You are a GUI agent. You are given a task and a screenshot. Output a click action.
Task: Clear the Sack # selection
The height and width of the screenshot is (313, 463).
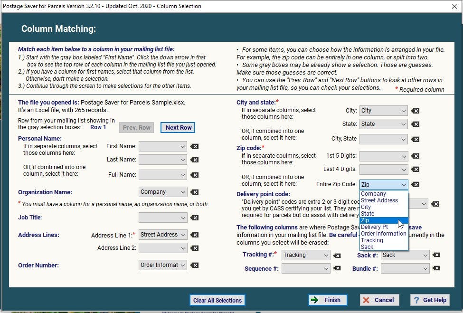[436, 255]
